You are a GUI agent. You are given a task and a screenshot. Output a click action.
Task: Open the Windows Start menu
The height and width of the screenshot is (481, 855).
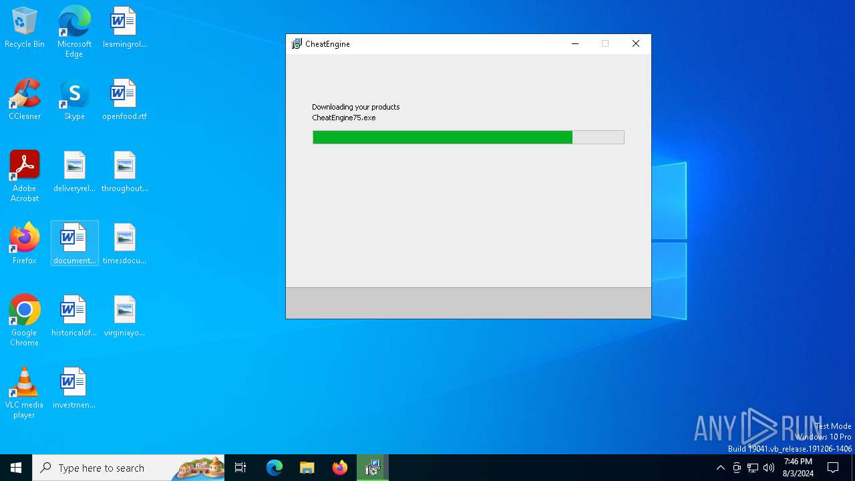16,468
